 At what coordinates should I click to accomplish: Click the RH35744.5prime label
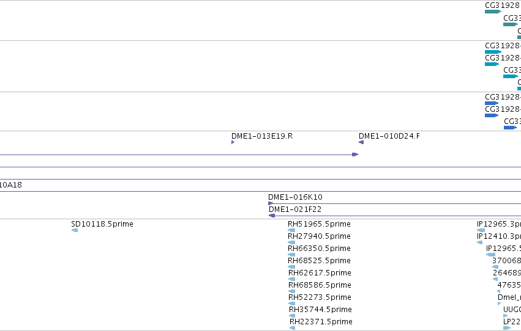point(320,310)
